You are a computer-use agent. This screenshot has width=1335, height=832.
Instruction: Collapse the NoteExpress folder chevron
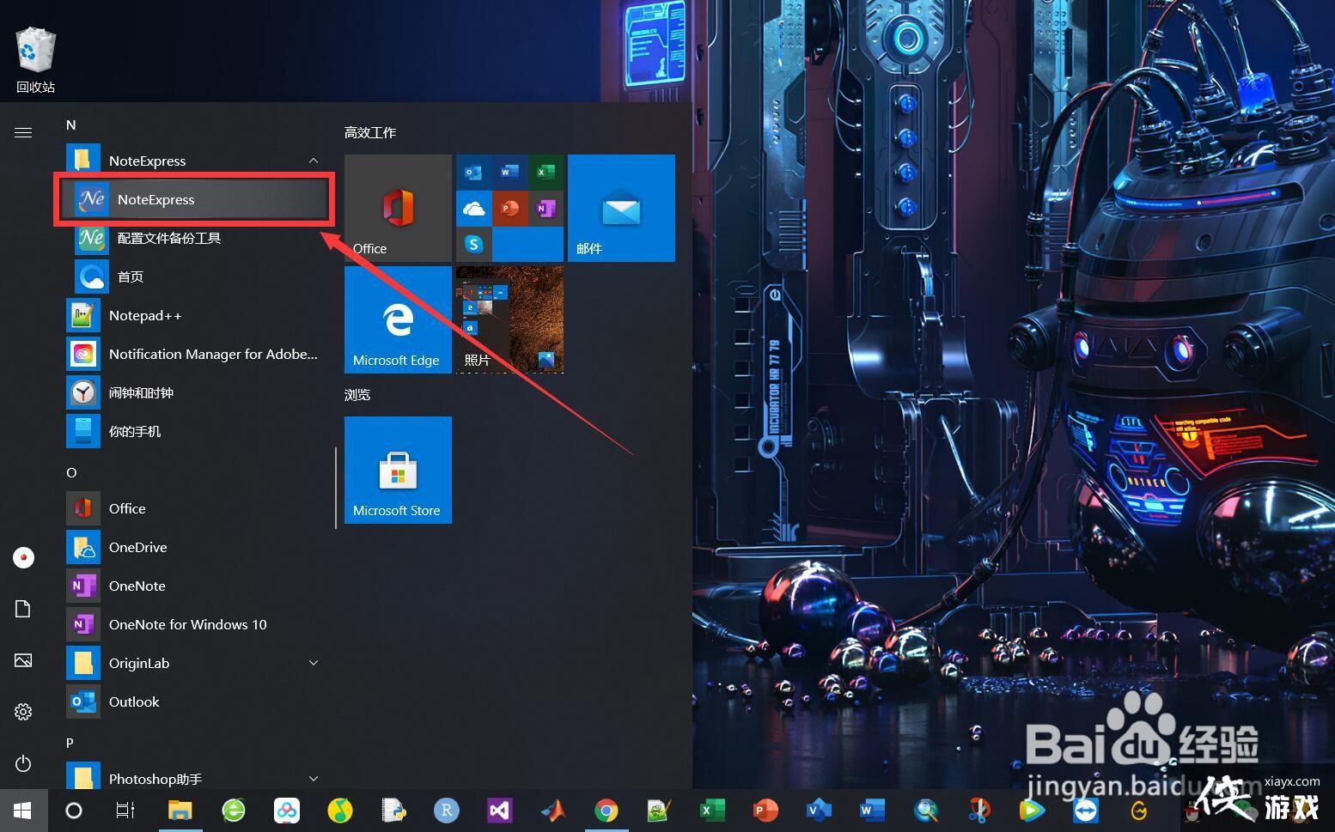point(314,161)
